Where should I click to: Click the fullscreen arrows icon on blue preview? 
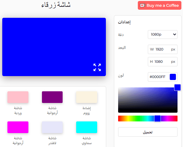97,67
